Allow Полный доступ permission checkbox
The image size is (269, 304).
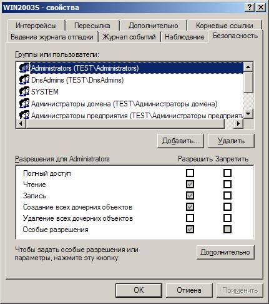pos(190,173)
